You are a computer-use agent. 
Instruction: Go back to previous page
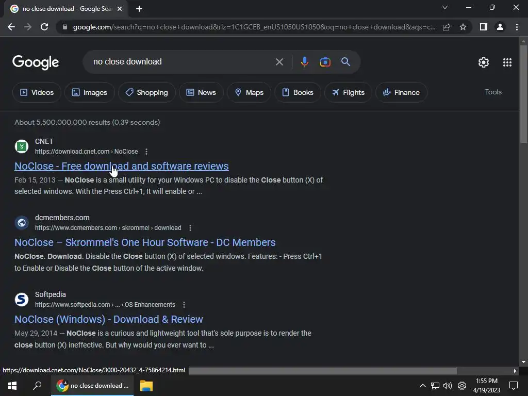pyautogui.click(x=11, y=27)
